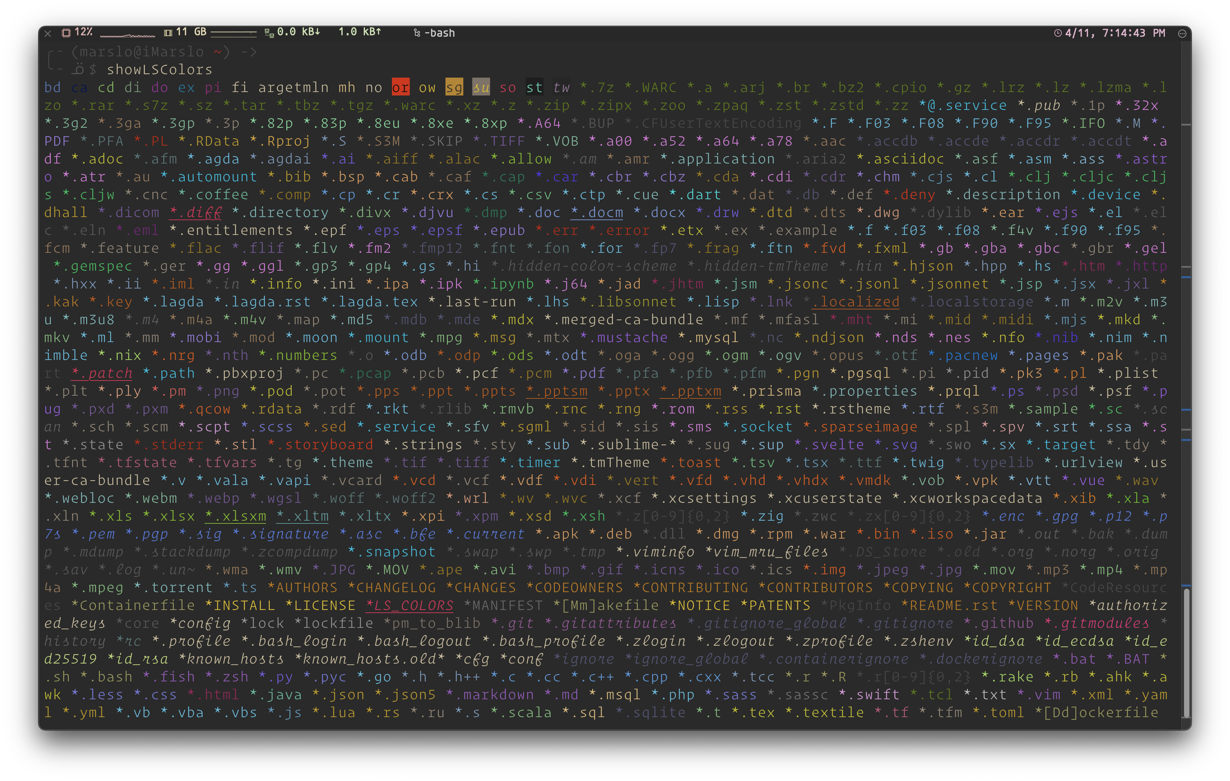This screenshot has width=1230, height=781.
Task: Click the showLSColors command text
Action: click(159, 69)
